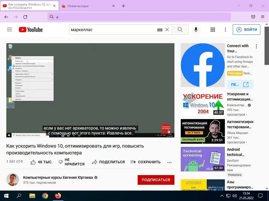Open the on-screen keyboard in search box
The image size is (269, 201).
point(160,30)
